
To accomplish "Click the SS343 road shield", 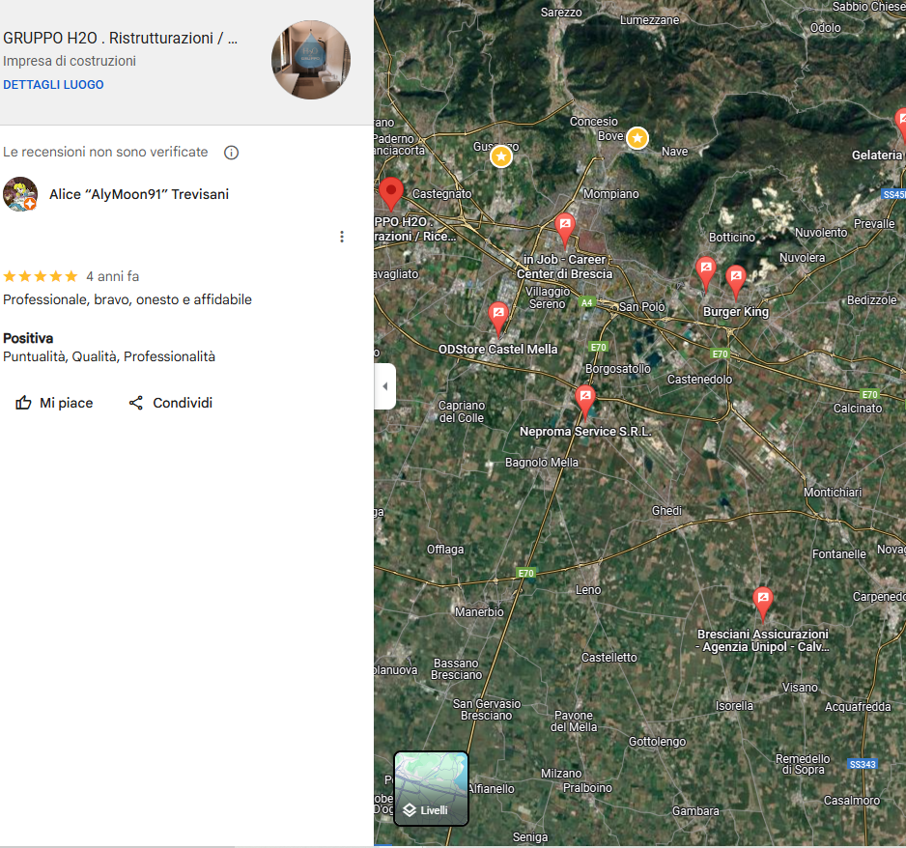I will [x=863, y=764].
